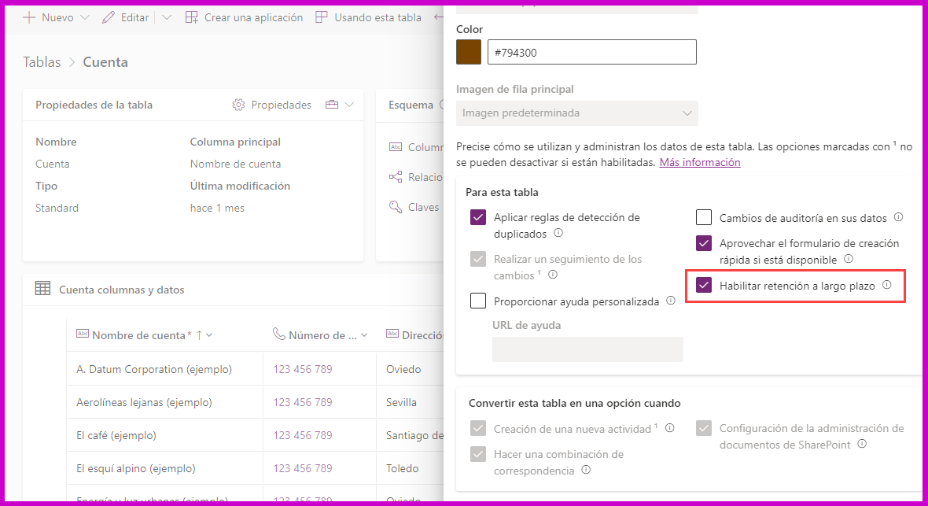Select the A. Datum Corporation (ejemplo) row

click(x=154, y=369)
